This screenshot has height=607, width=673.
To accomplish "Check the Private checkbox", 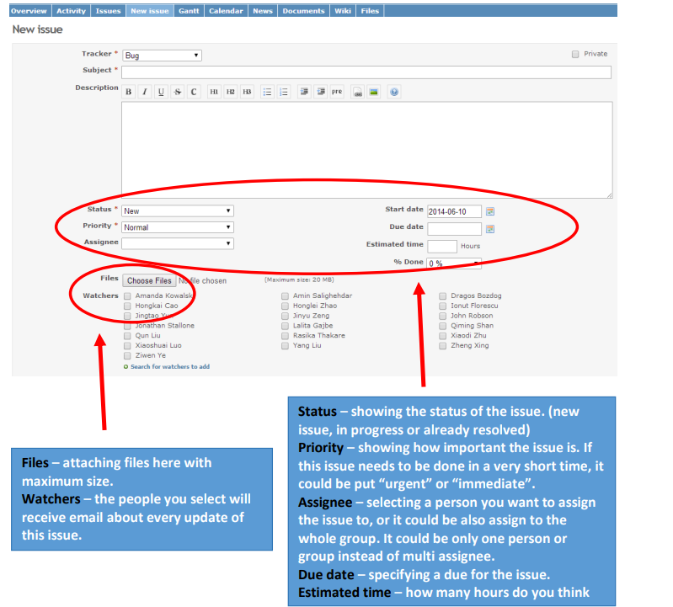I will coord(576,54).
